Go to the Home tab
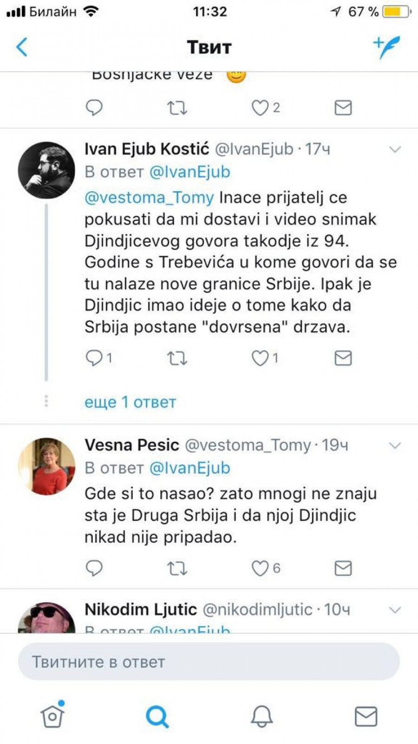The height and width of the screenshot is (744, 418). tap(52, 716)
